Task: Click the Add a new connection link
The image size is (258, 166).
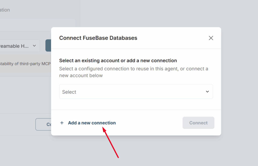Action: point(92,123)
